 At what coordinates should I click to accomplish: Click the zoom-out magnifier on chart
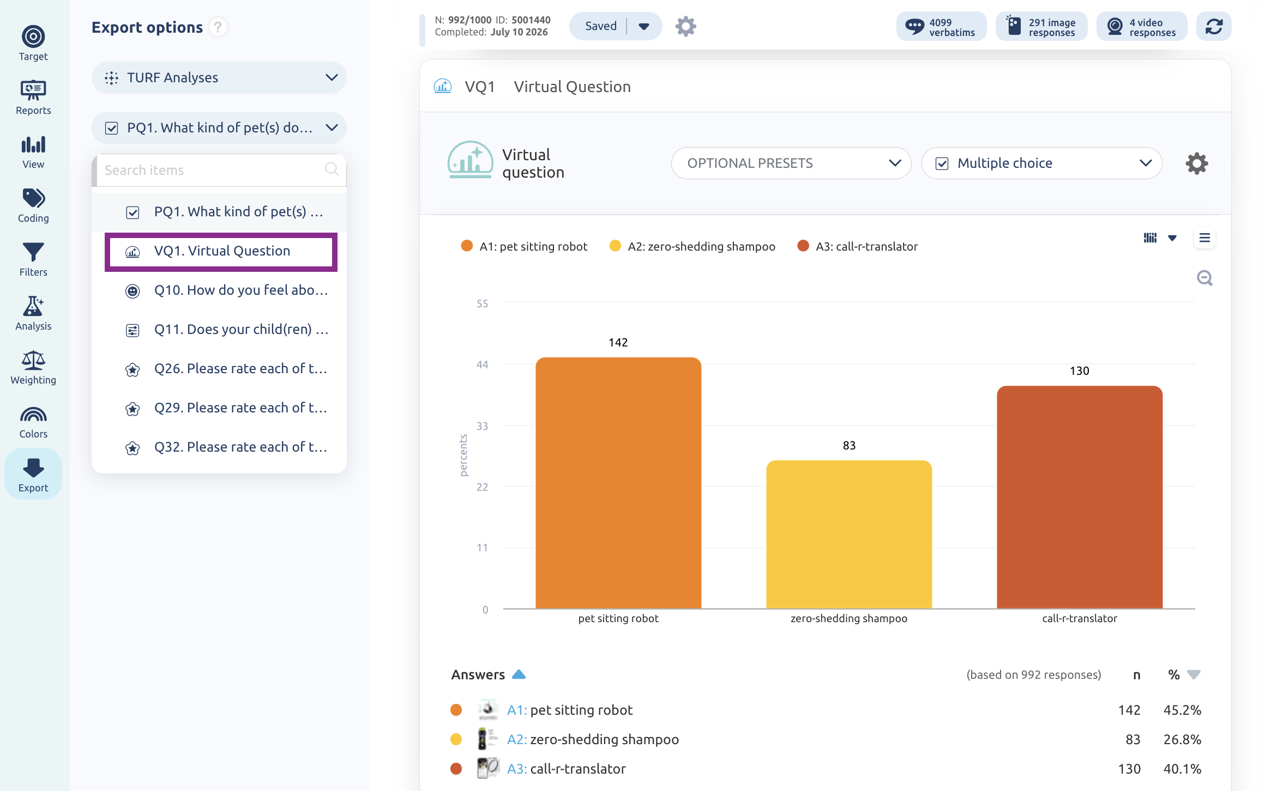(1204, 278)
